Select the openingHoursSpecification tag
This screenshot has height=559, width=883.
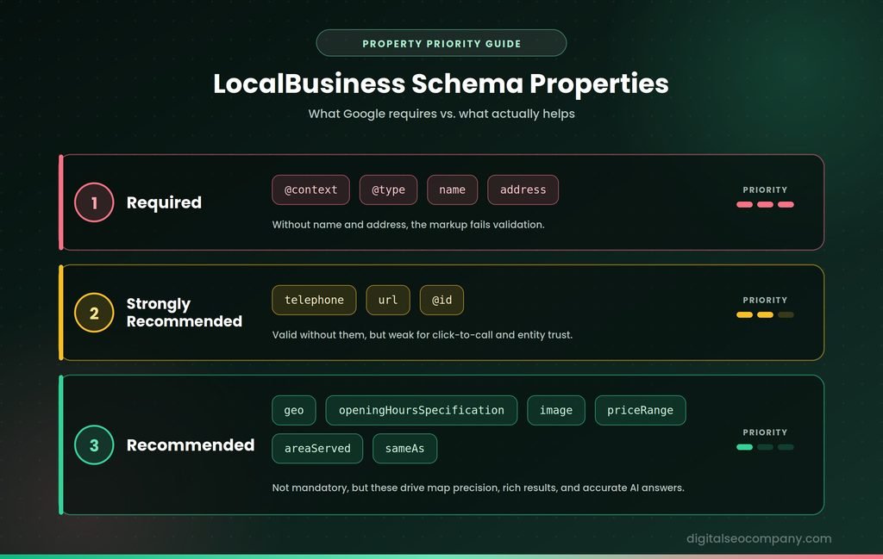[421, 411]
